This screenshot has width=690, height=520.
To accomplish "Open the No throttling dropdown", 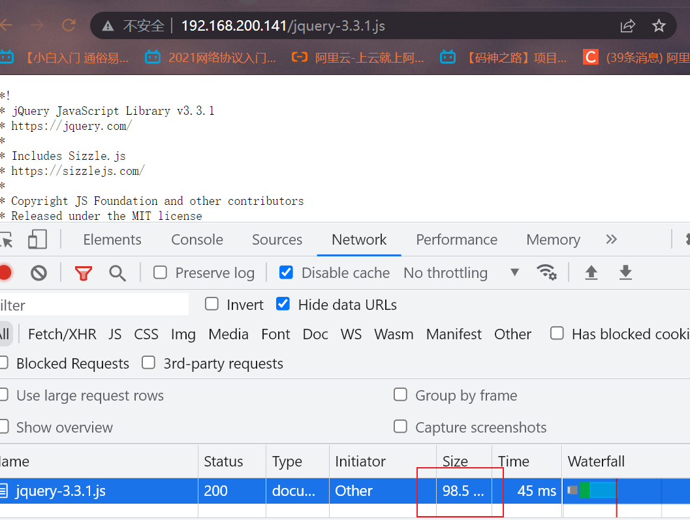I will pos(460,273).
